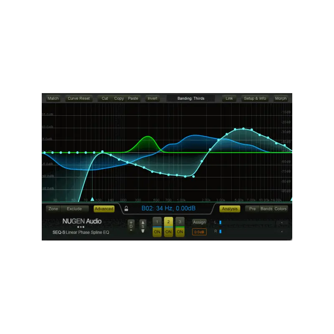Open Setup & Info
Screen dimensions: 334x334
255,99
